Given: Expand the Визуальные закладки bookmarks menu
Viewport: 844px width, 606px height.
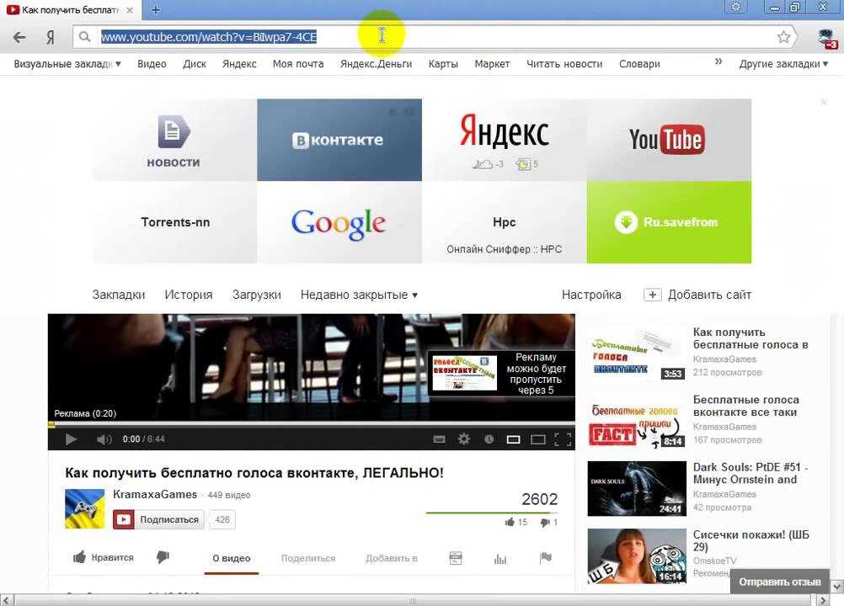Looking at the screenshot, I should 67,64.
